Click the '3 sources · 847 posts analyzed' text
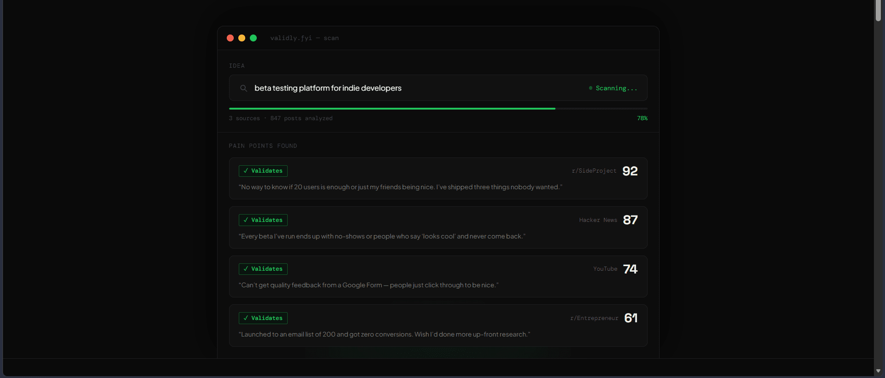 pyautogui.click(x=281, y=118)
